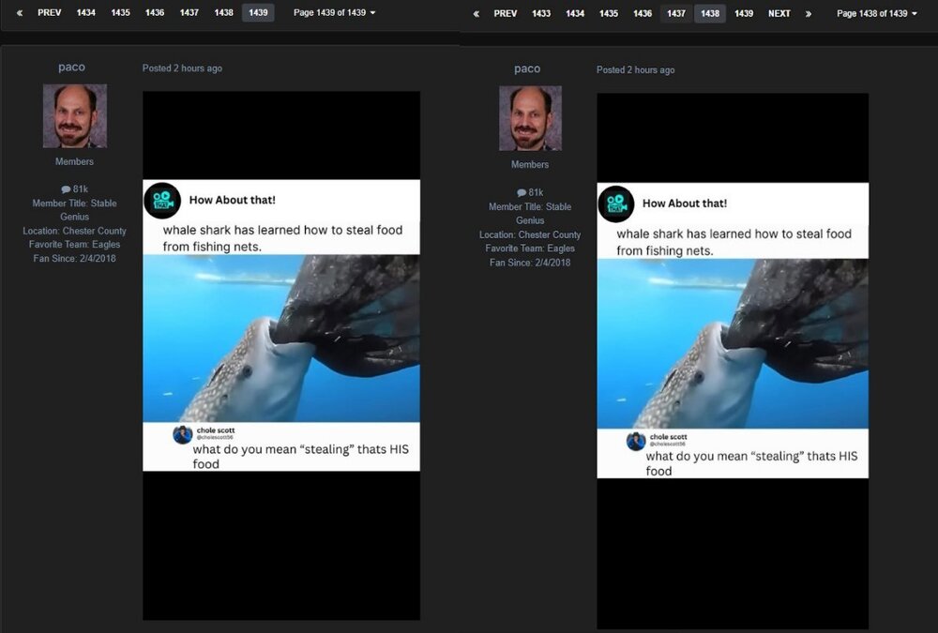The image size is (938, 633).
Task: Click 'Posted 2 hours ago' in left post
Action: [x=183, y=68]
